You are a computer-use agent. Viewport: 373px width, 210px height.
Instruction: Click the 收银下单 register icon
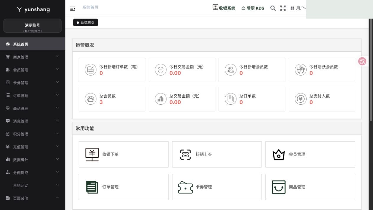92,154
